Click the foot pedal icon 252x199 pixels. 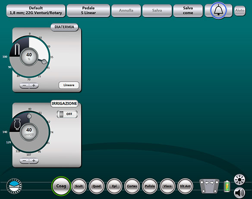click(209, 186)
